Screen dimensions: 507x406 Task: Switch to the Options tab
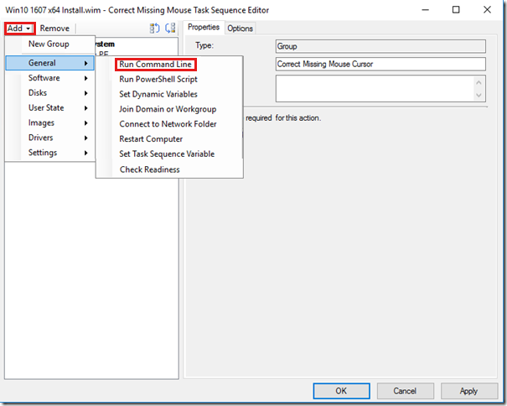click(240, 29)
